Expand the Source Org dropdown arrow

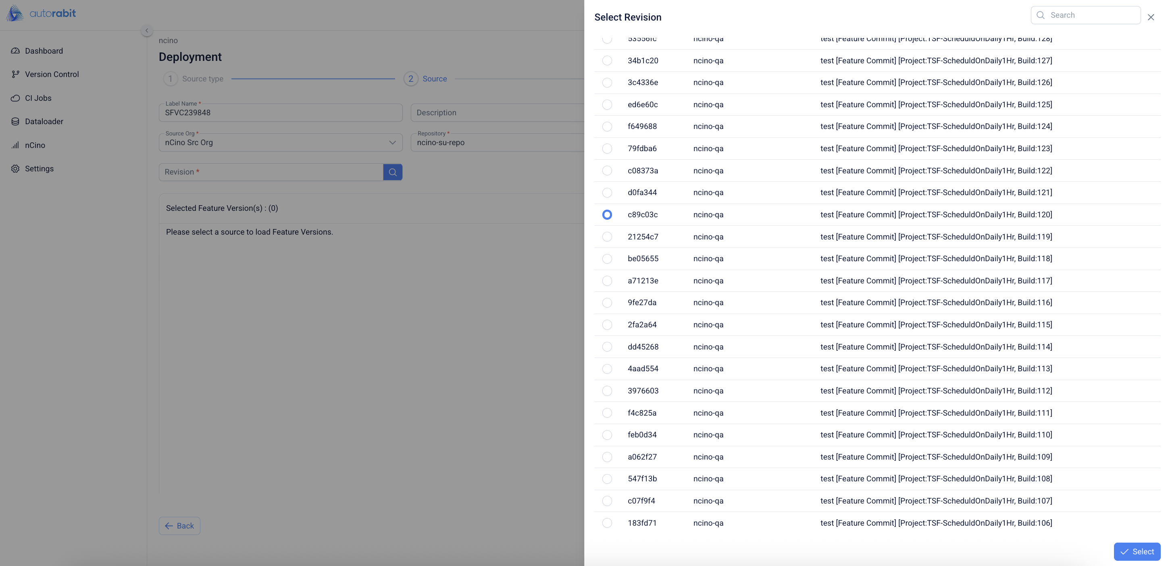point(392,143)
